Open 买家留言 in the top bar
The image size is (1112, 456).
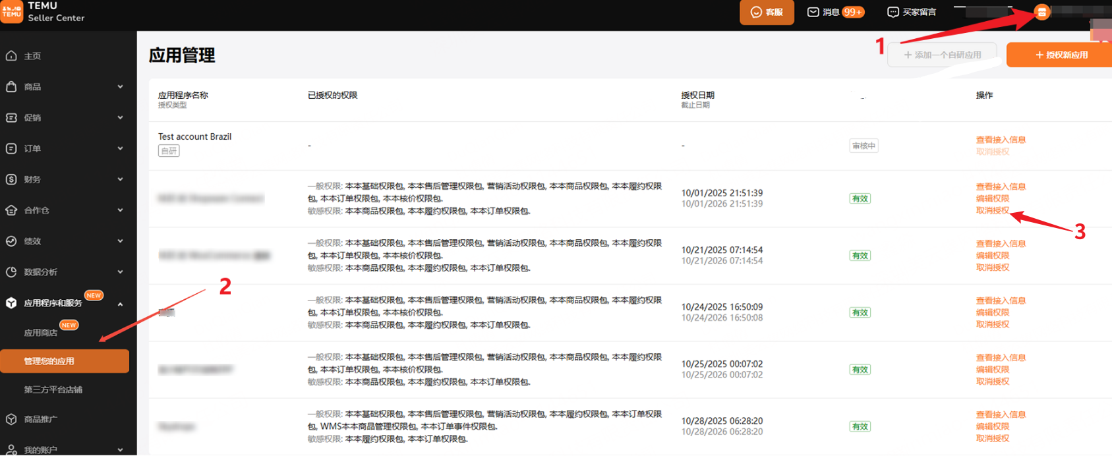[x=912, y=12]
